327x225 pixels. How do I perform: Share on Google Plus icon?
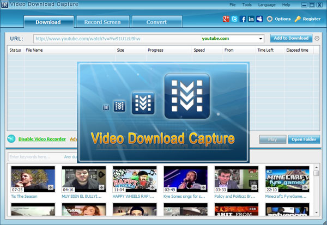pos(226,19)
